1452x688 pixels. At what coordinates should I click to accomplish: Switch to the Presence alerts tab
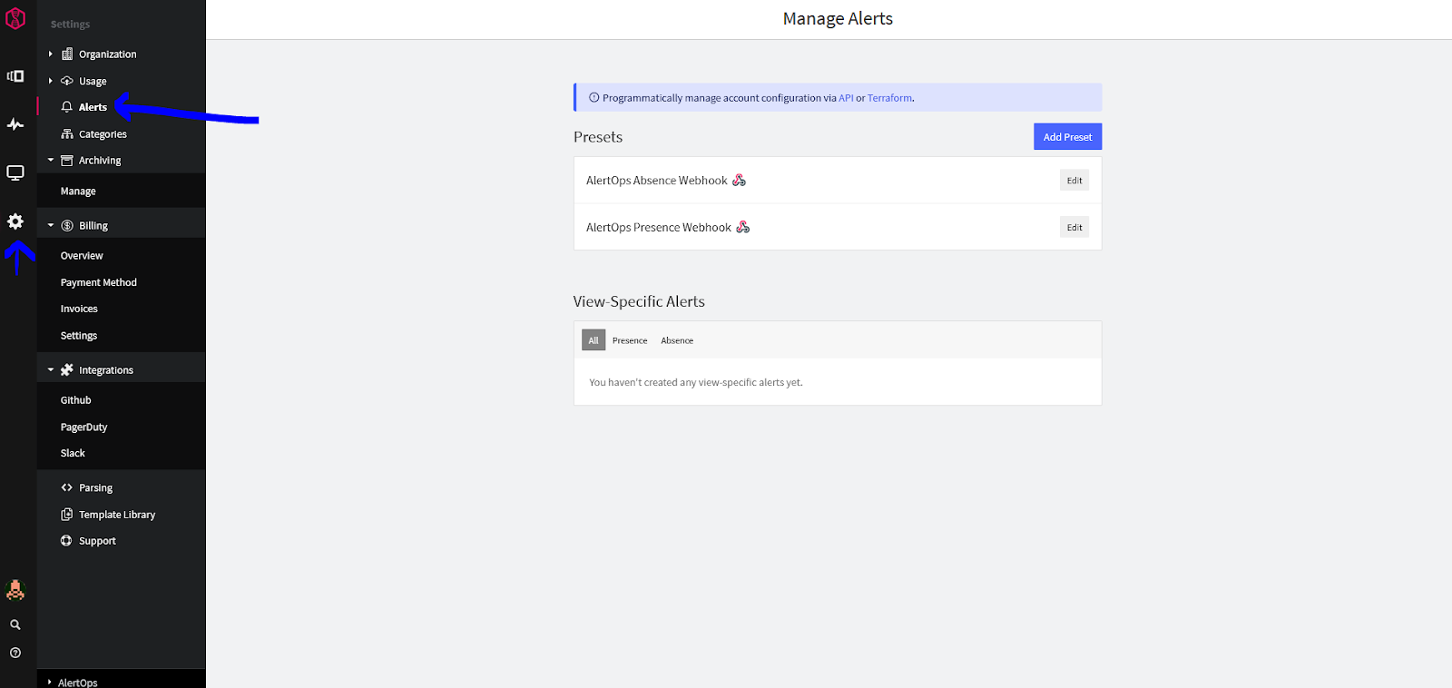pyautogui.click(x=629, y=340)
